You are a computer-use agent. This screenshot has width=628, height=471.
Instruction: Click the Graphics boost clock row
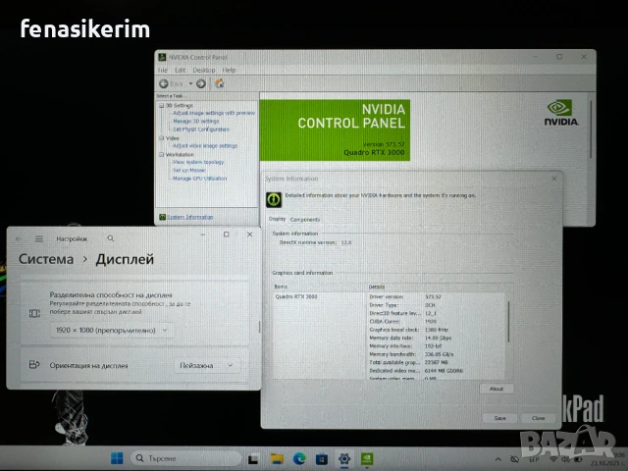click(x=437, y=330)
